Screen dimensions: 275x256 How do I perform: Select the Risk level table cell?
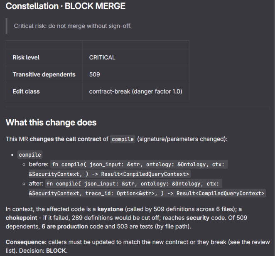[44, 57]
